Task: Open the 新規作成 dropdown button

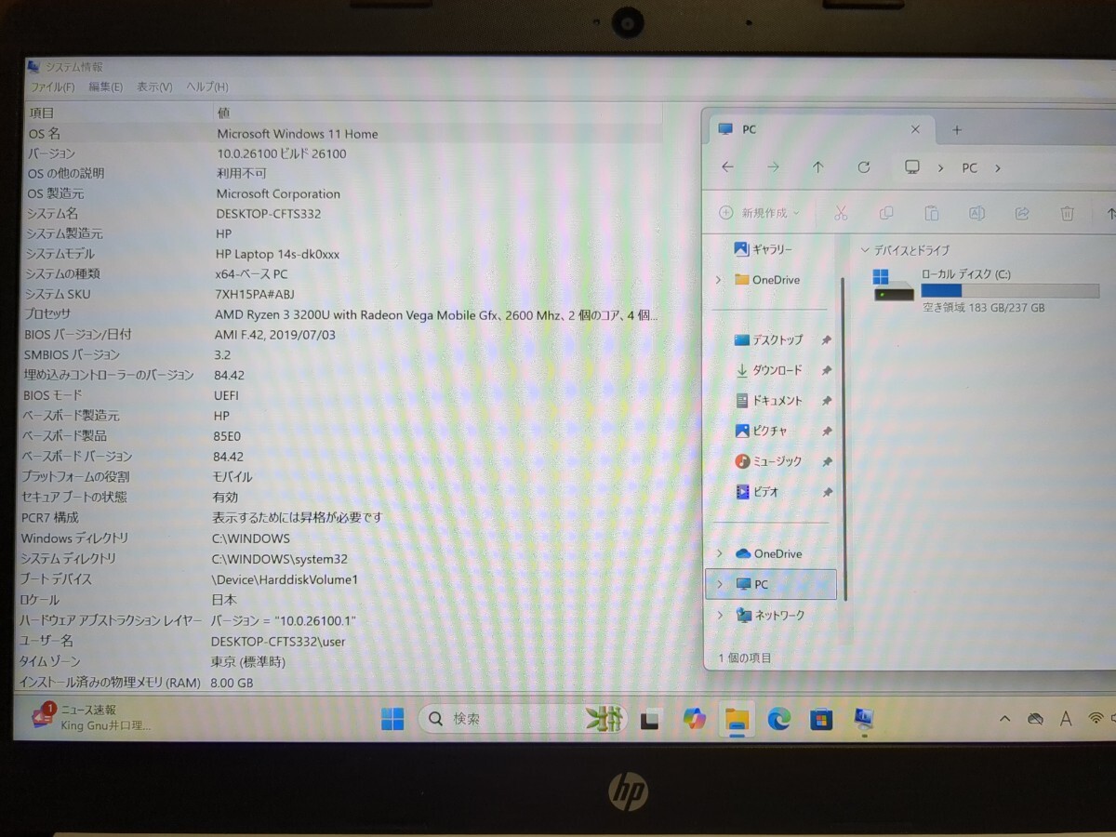Action: [760, 213]
